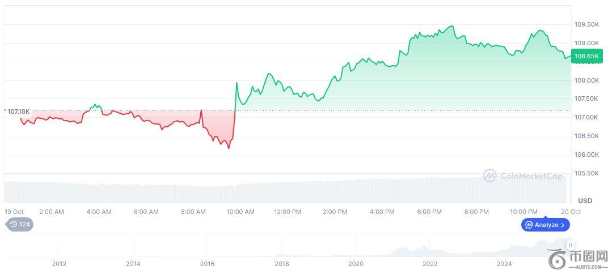Viewport: 608px width, 270px height.
Task: Click the USD currency label
Action: pos(585,201)
